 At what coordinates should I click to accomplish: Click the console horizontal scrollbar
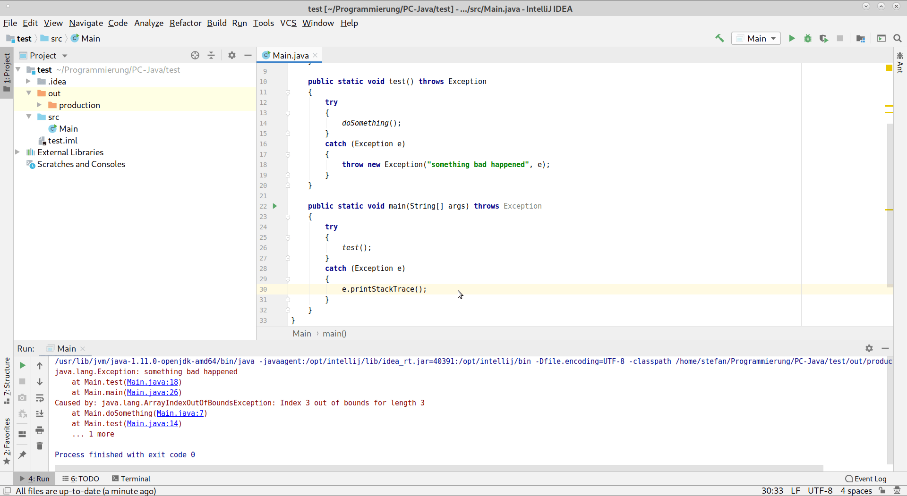click(x=439, y=468)
